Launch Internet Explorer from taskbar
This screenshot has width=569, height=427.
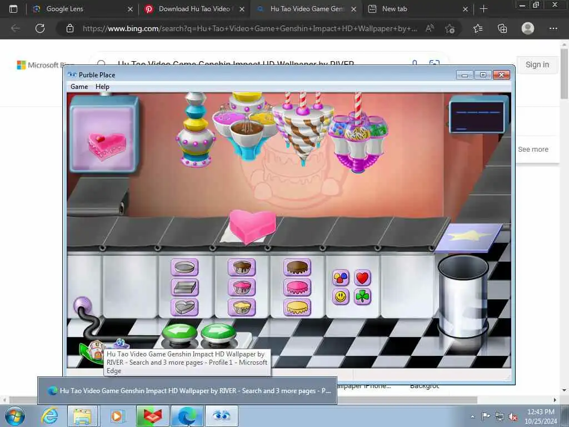point(49,416)
